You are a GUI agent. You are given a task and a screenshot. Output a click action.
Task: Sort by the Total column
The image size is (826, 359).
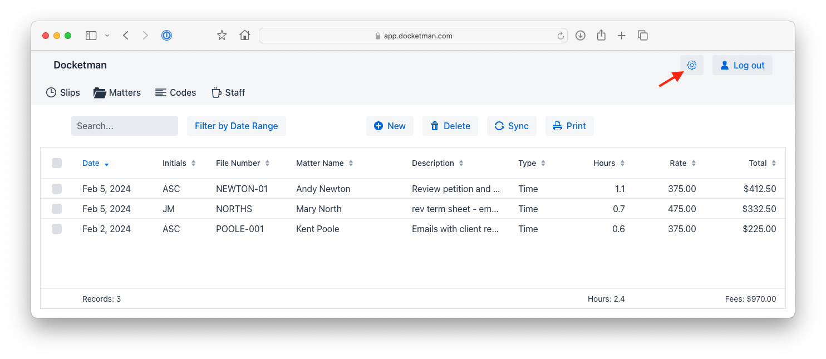[x=763, y=163]
